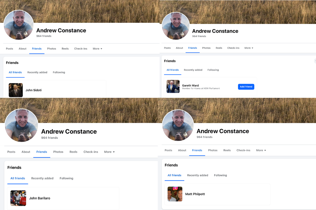The width and height of the screenshot is (316, 210).
Task: Expand More dropdown in the bottom-left profile
Action: click(x=109, y=152)
